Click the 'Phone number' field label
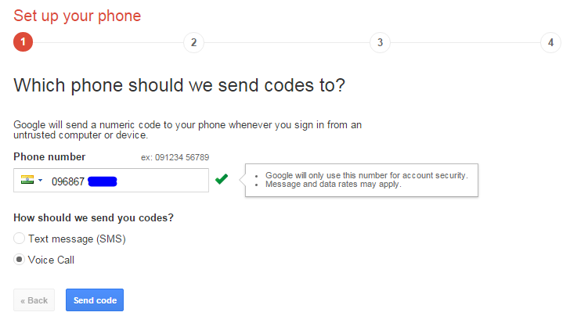Image resolution: width=570 pixels, height=323 pixels. point(49,156)
